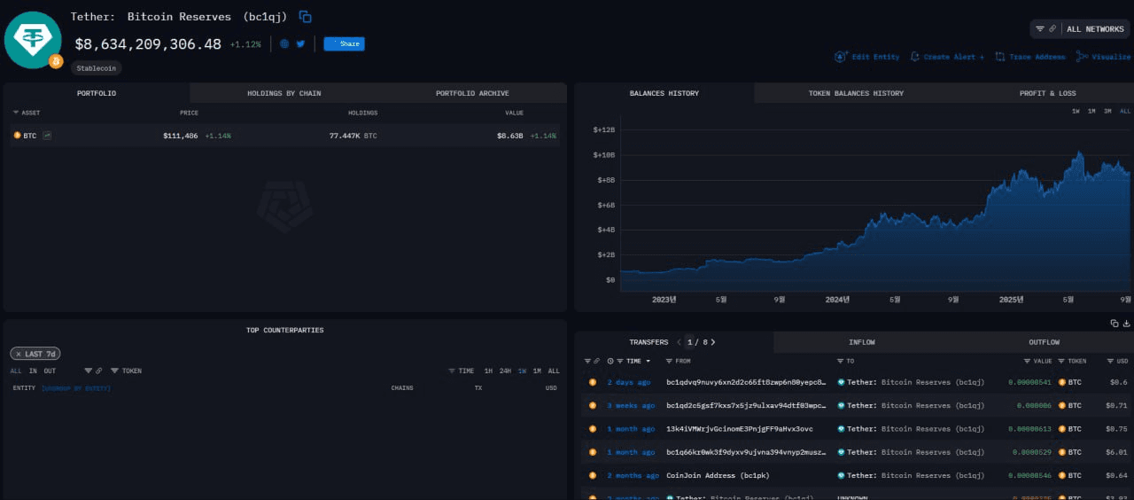Click the counterparties filter funnel icon
This screenshot has height=500, width=1134.
tap(88, 371)
